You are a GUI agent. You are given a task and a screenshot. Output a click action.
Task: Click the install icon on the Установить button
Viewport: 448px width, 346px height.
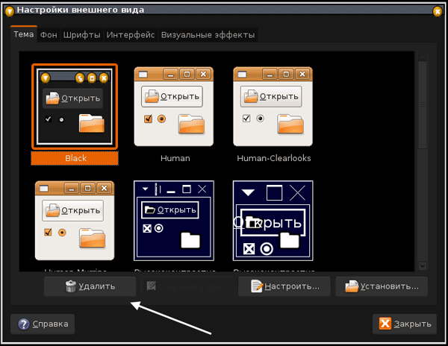click(352, 286)
